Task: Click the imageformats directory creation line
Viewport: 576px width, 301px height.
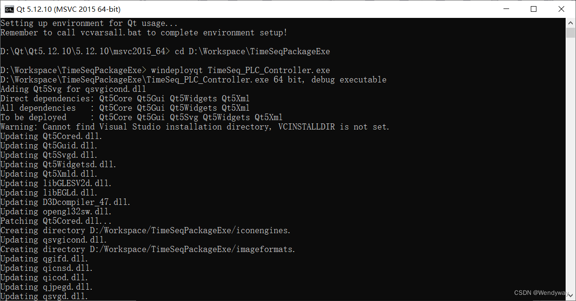Action: (x=146, y=249)
